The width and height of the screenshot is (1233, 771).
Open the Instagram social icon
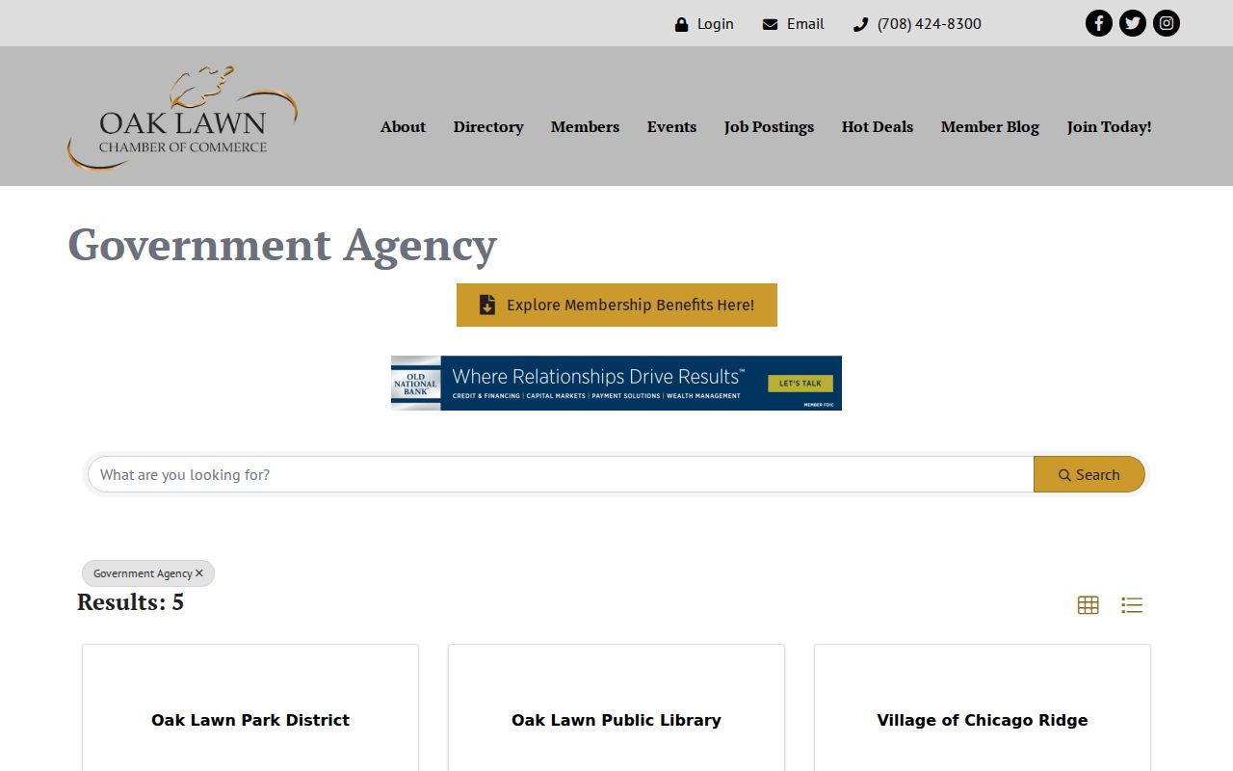1167,23
